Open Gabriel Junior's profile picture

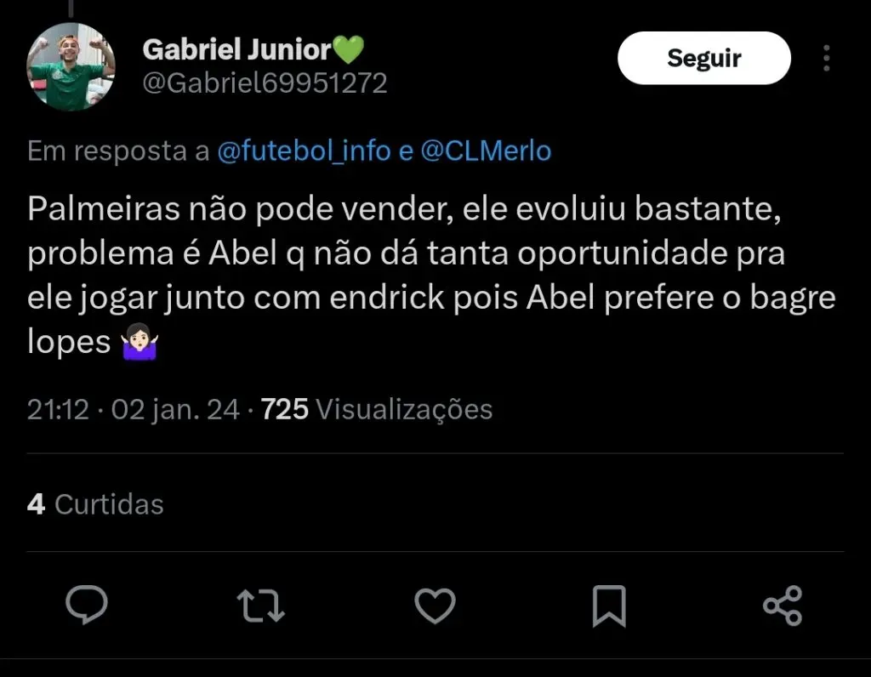click(71, 67)
